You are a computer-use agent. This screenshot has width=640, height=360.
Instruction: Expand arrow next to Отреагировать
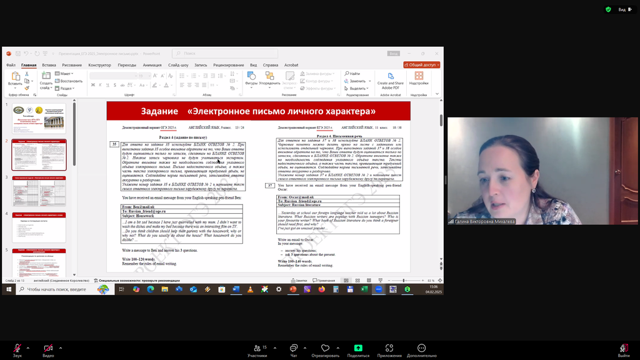tap(338, 348)
